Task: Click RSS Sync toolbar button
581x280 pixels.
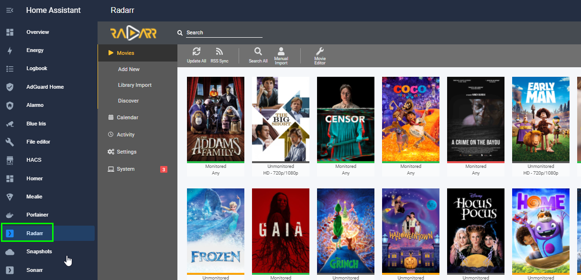Action: (x=219, y=55)
